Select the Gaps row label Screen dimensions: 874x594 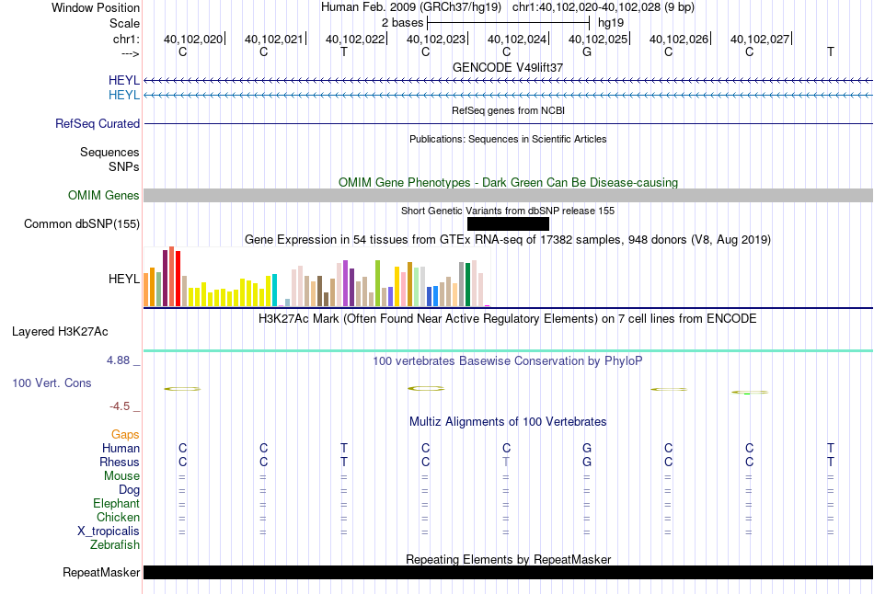coord(125,434)
